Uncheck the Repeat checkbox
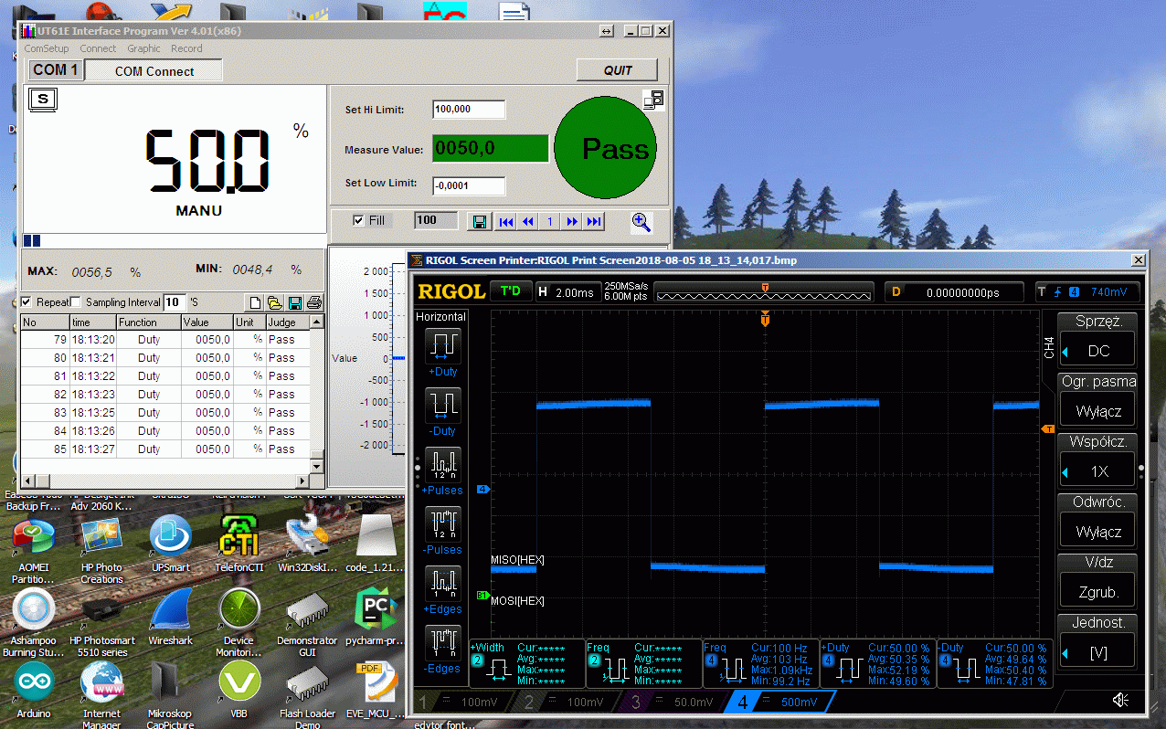1166x729 pixels. pyautogui.click(x=26, y=302)
